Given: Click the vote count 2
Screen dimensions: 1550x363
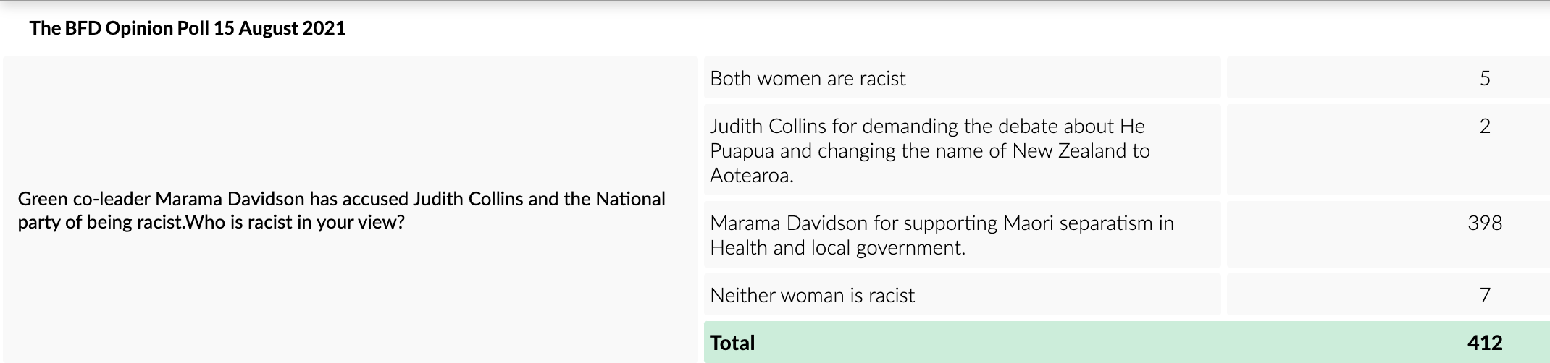Looking at the screenshot, I should click(1484, 127).
